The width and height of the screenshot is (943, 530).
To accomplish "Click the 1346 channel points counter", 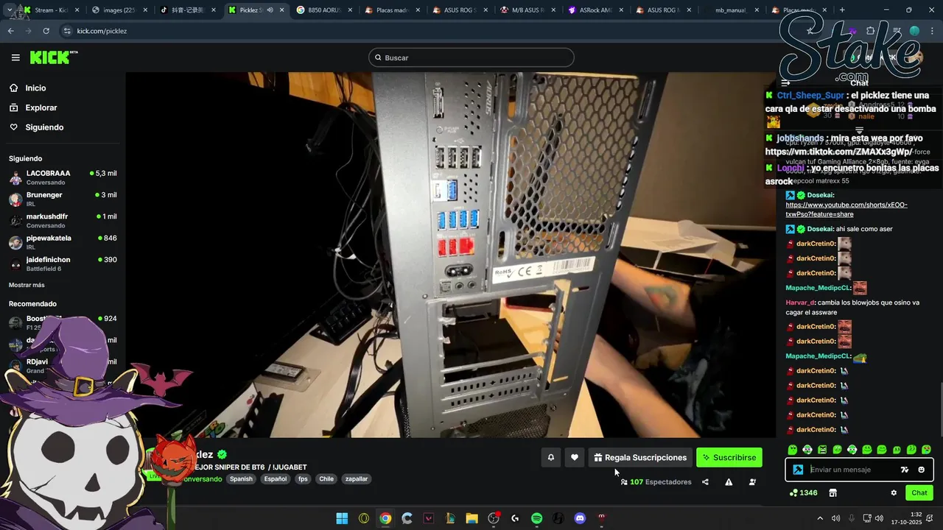I will click(x=803, y=492).
